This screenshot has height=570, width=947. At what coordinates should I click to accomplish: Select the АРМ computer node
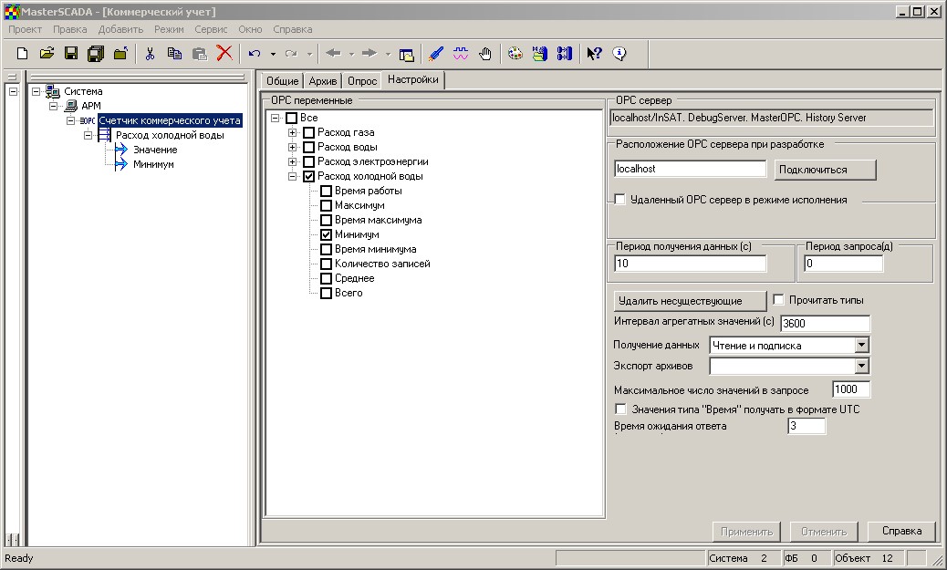(x=90, y=106)
